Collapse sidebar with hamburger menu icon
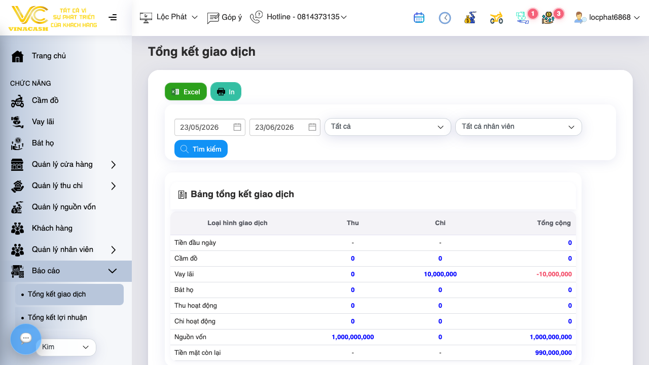Viewport: 649px width, 365px height. (x=113, y=17)
